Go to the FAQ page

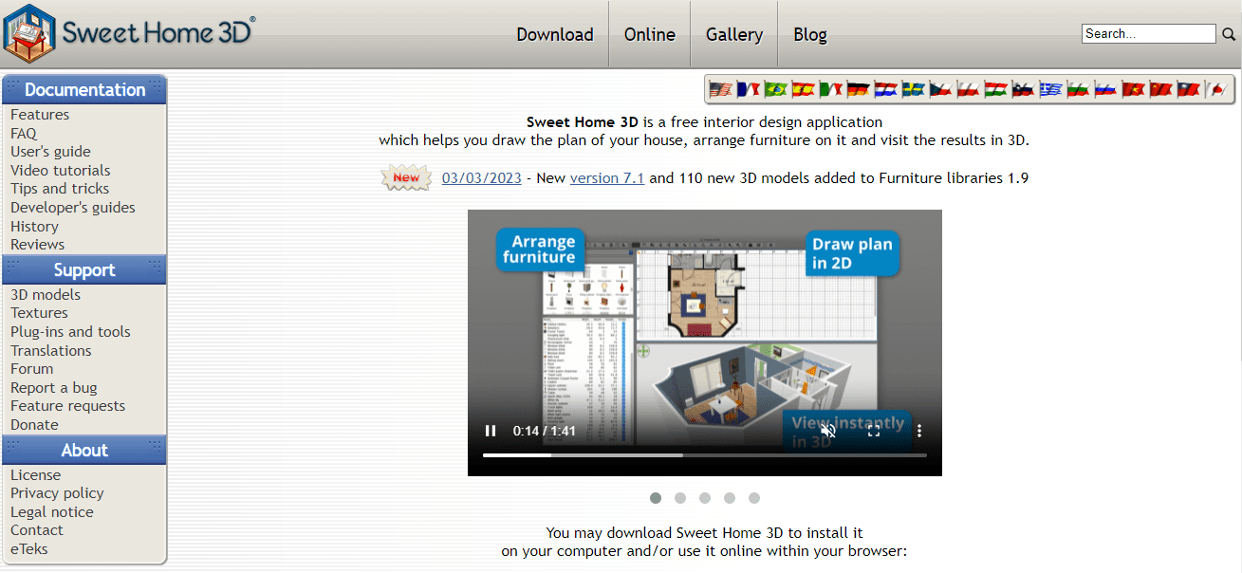(x=24, y=134)
